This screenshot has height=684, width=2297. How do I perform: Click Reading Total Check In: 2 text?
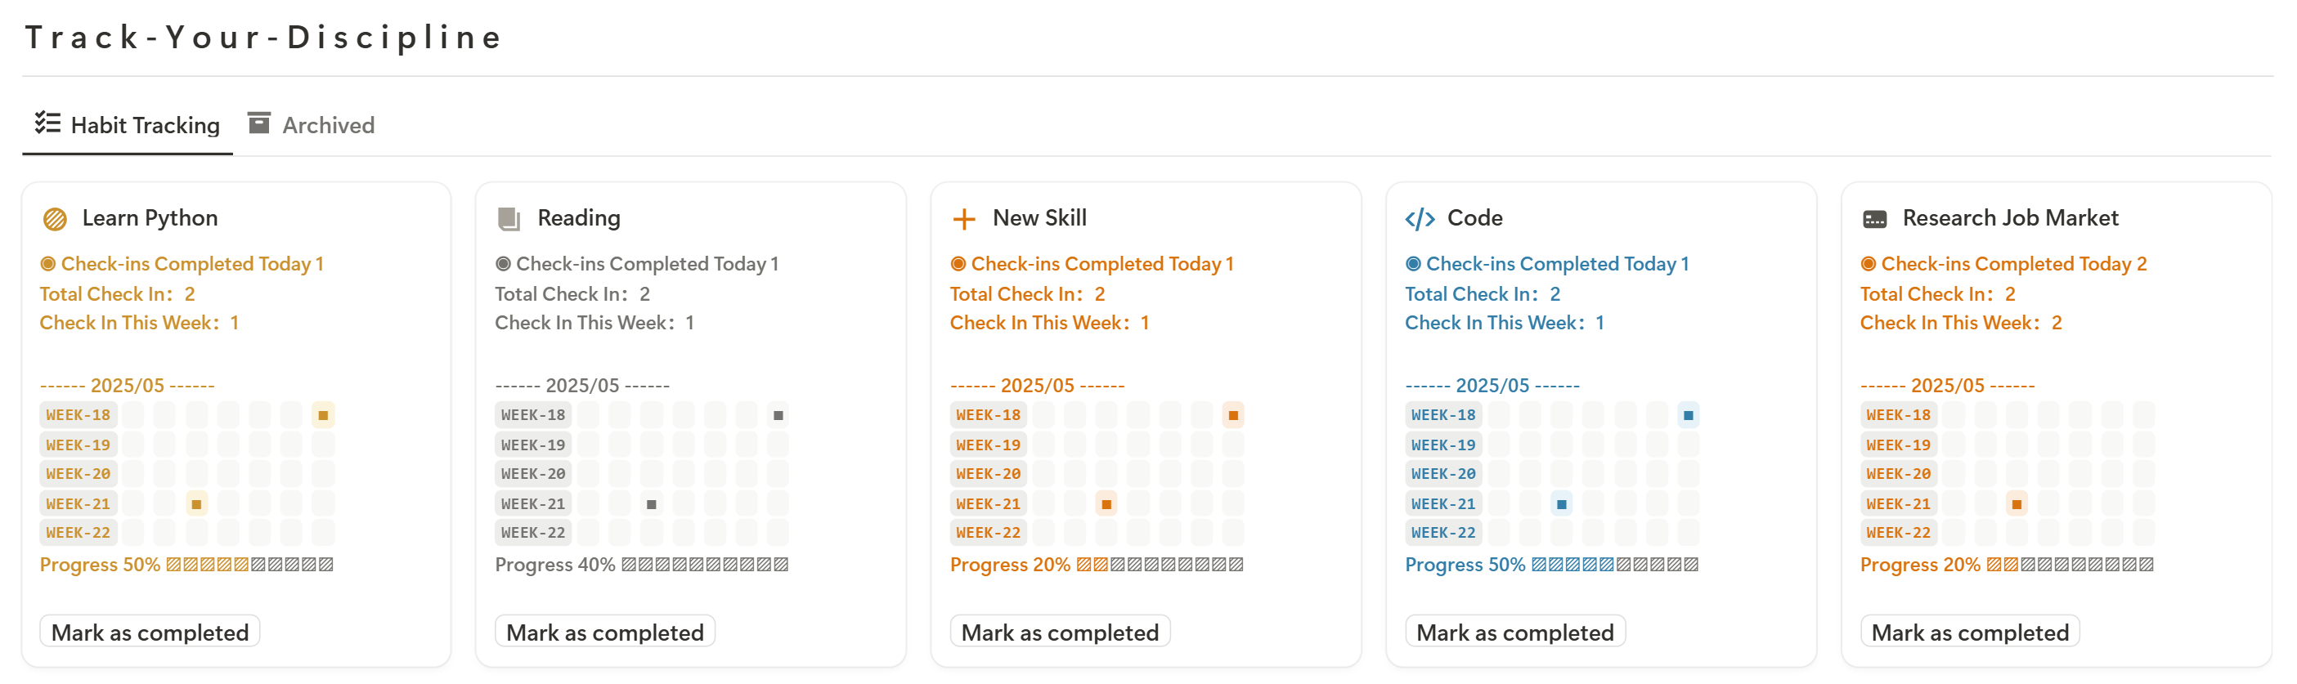[572, 294]
